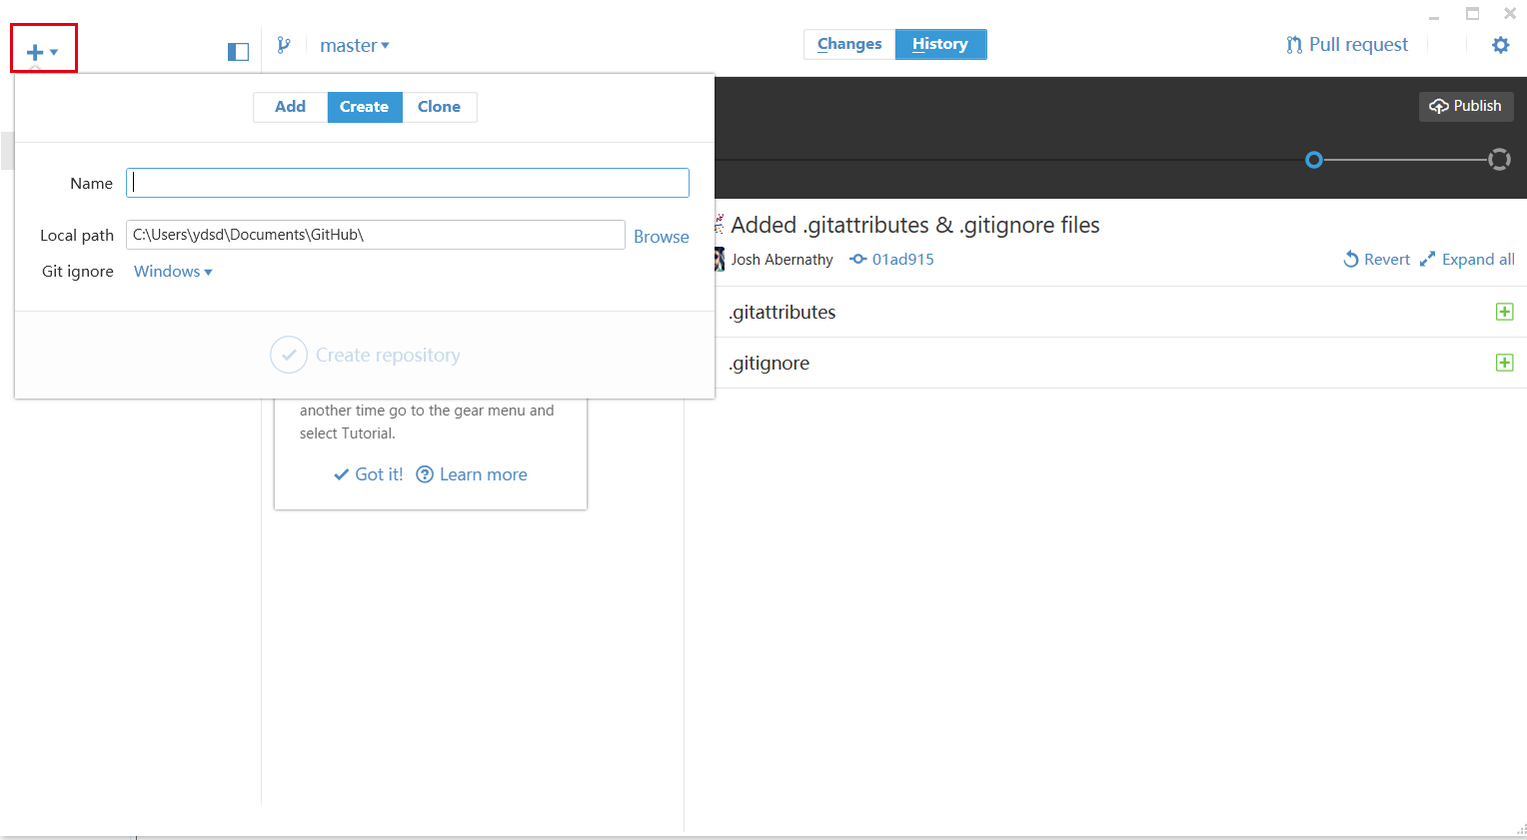Click the Create repository button
Screen dimensions: 1527x840
(x=364, y=355)
